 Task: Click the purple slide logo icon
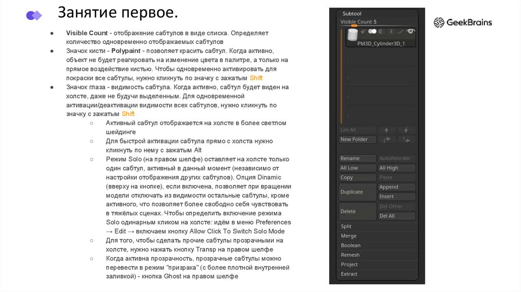pos(34,15)
